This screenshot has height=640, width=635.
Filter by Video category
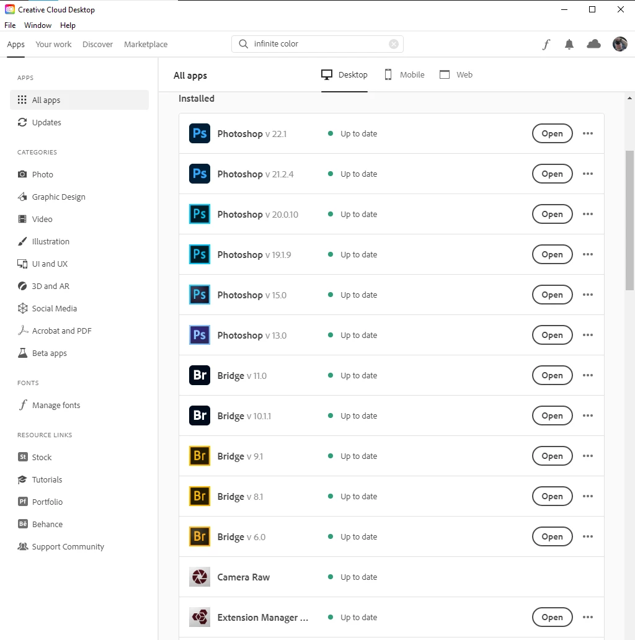point(35,219)
